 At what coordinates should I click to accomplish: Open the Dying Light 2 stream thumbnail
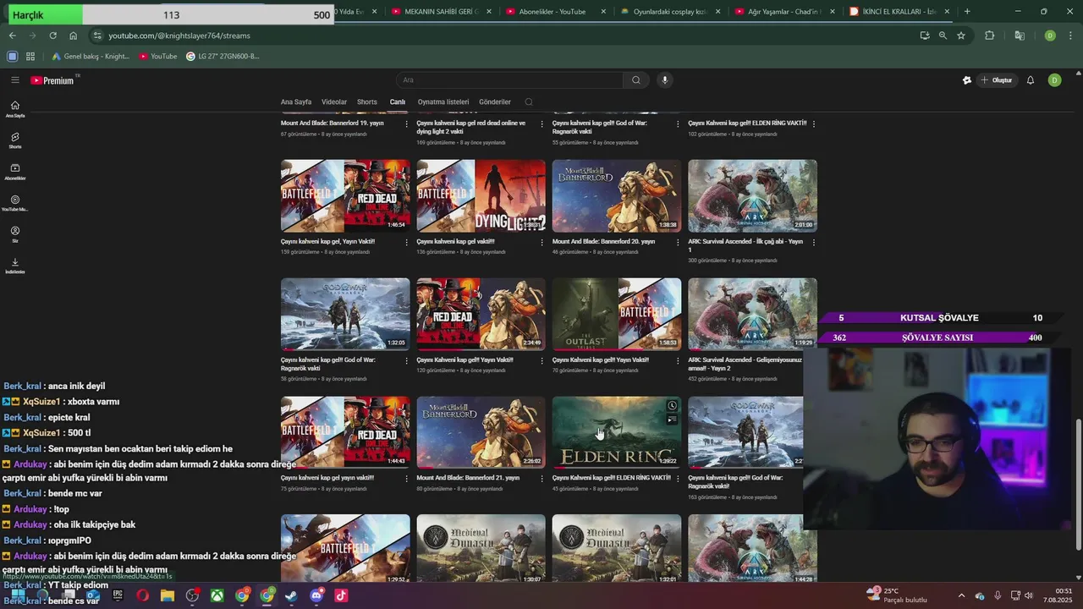coord(481,195)
